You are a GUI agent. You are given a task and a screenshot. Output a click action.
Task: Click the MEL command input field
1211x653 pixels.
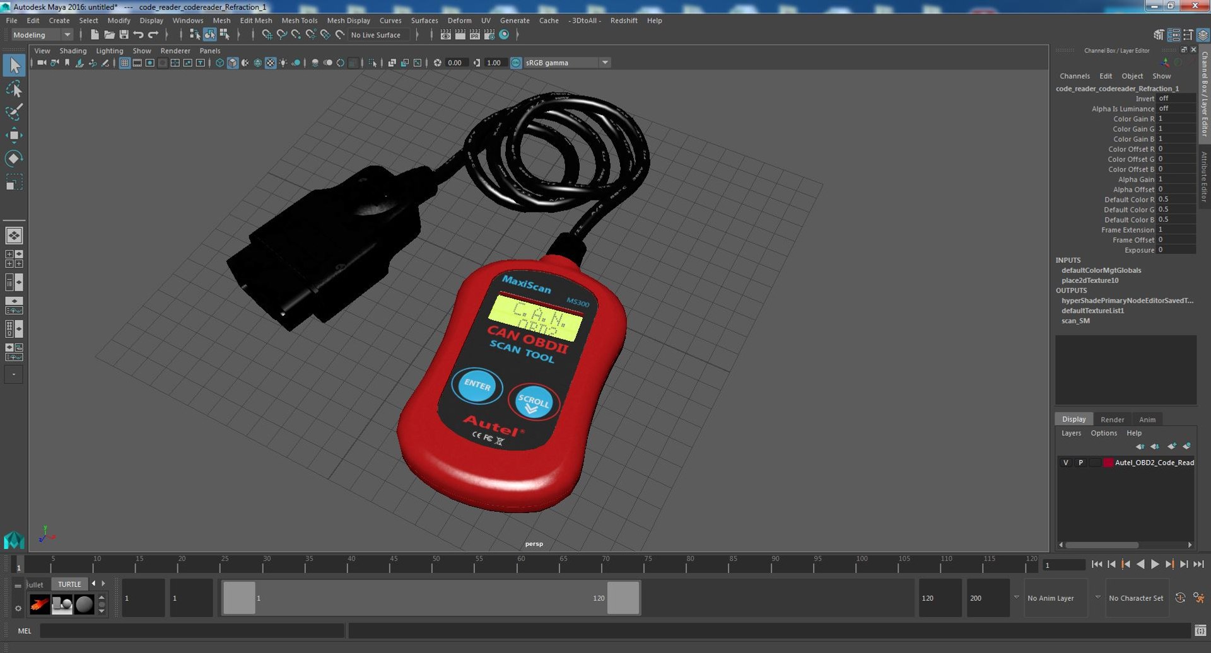[192, 630]
